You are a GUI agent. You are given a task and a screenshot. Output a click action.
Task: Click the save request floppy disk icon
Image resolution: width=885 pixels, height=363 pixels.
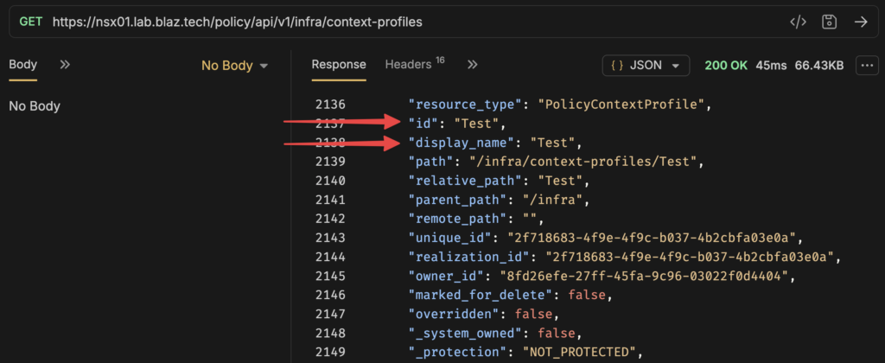pyautogui.click(x=830, y=22)
